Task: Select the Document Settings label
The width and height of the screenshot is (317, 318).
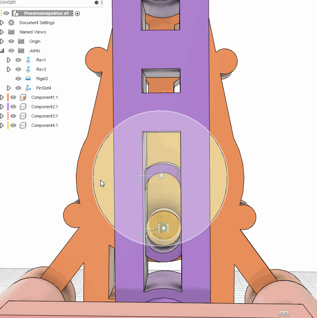Action: tap(37, 23)
